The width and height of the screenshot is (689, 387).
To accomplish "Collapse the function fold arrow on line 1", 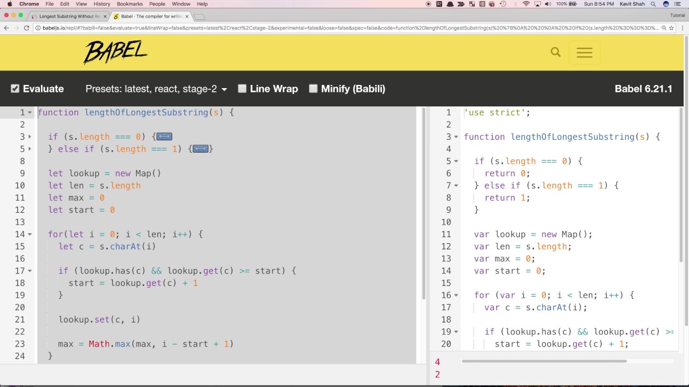I will coord(30,112).
